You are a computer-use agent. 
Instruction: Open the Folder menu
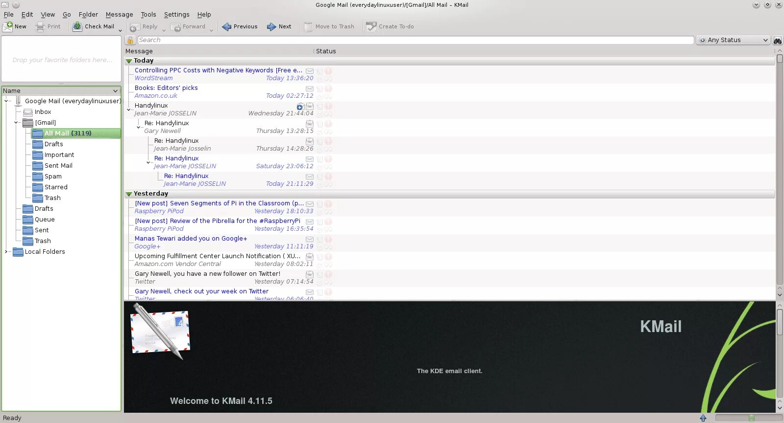click(88, 15)
